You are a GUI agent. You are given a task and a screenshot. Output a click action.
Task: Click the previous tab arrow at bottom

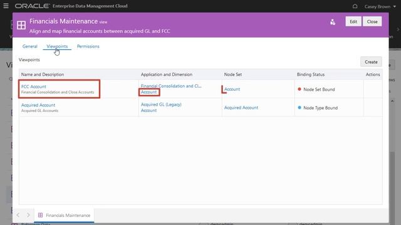18,215
